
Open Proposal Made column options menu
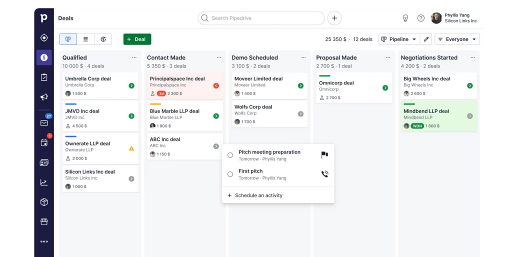[x=388, y=57]
